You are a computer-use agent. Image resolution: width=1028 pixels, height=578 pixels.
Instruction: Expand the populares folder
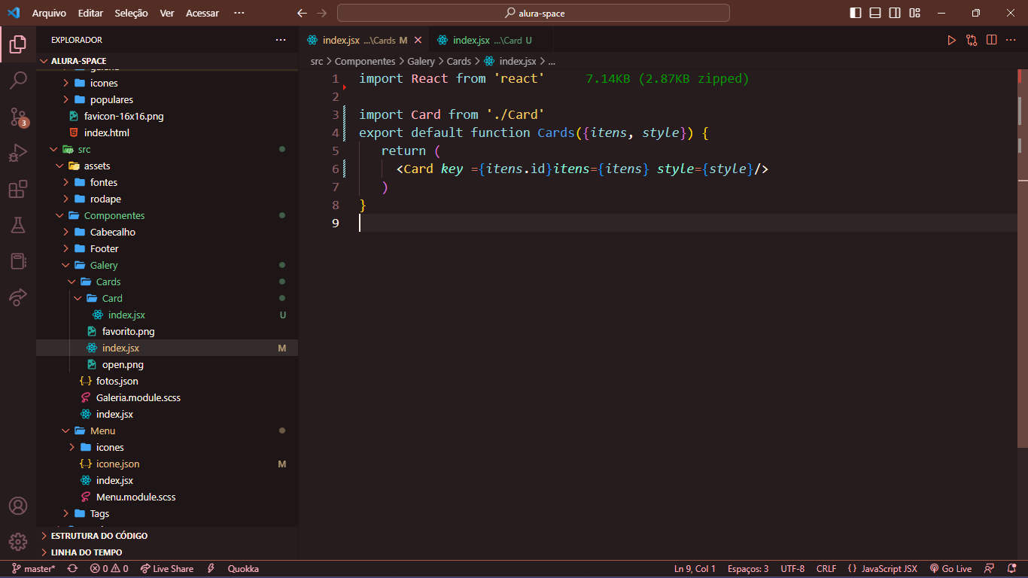click(111, 99)
